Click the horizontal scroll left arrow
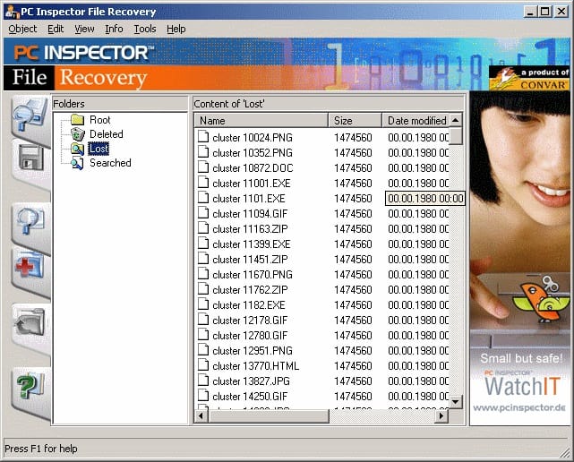Image resolution: width=574 pixels, height=462 pixels. point(201,415)
